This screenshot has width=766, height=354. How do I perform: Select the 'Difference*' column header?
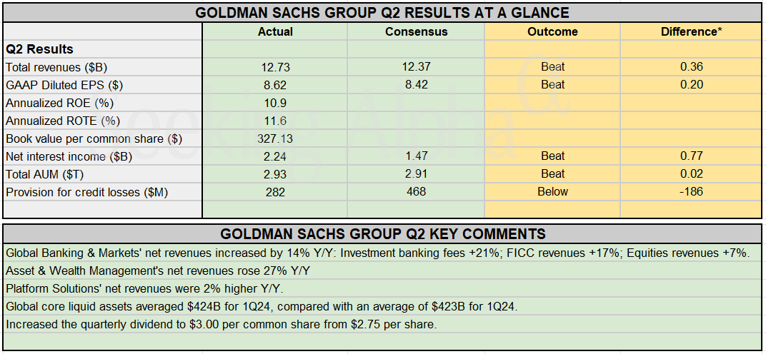(x=692, y=31)
